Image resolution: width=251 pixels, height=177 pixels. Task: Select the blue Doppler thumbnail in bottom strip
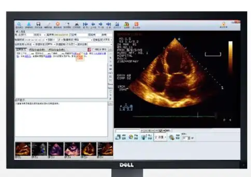[39, 149]
